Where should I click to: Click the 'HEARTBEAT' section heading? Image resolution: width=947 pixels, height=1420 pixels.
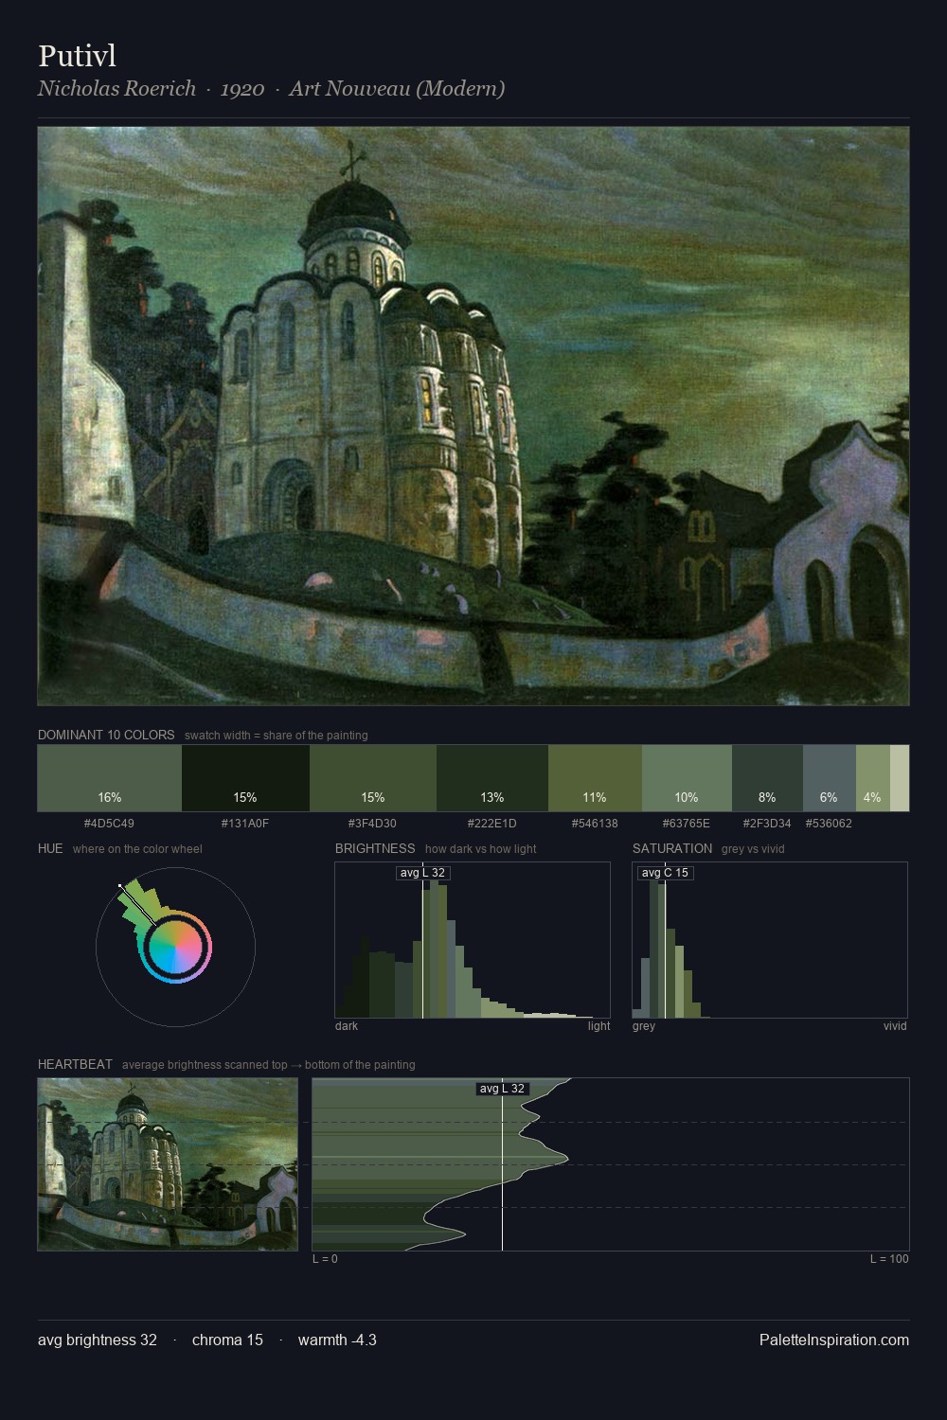pos(75,1064)
